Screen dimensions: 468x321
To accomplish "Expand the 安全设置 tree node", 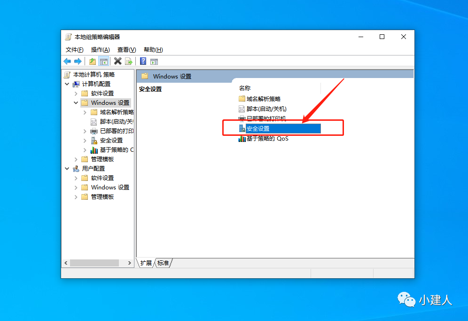I will click(85, 141).
